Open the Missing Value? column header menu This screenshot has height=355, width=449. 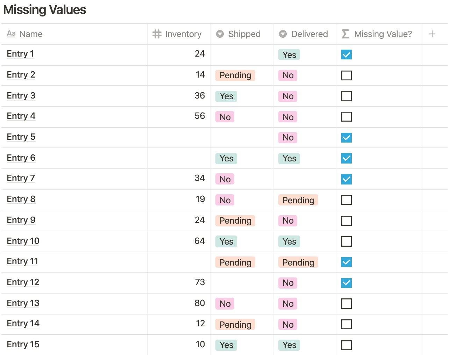click(383, 34)
